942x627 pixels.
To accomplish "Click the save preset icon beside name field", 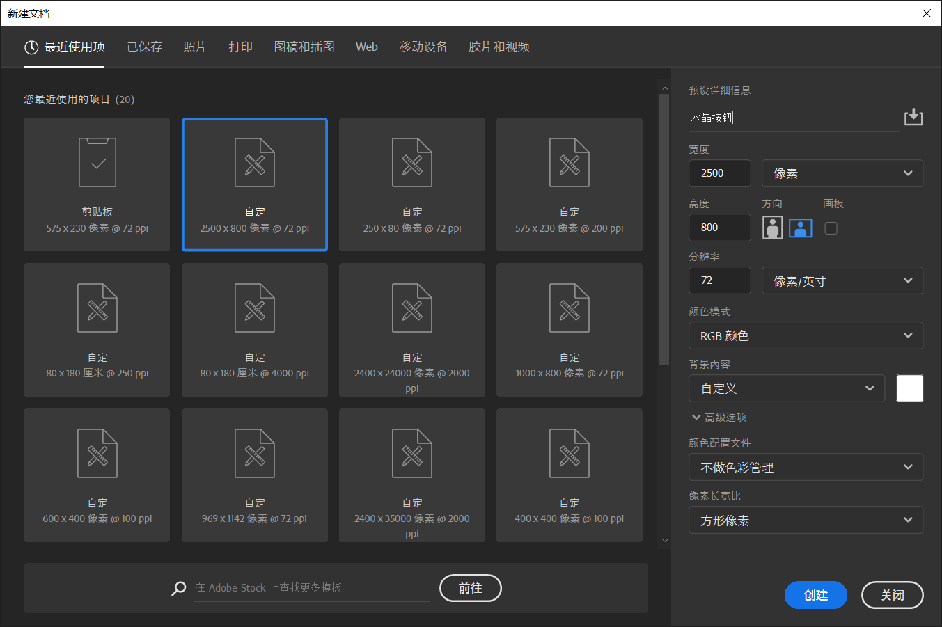I will (x=913, y=117).
